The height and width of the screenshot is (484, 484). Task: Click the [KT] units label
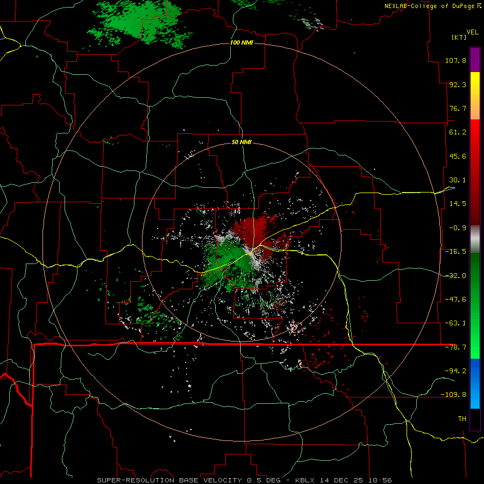(x=459, y=37)
